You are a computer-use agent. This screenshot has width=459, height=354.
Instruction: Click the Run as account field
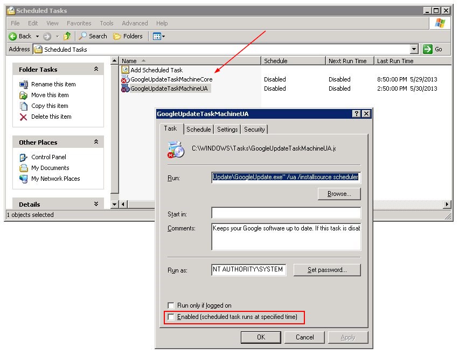tap(248, 269)
